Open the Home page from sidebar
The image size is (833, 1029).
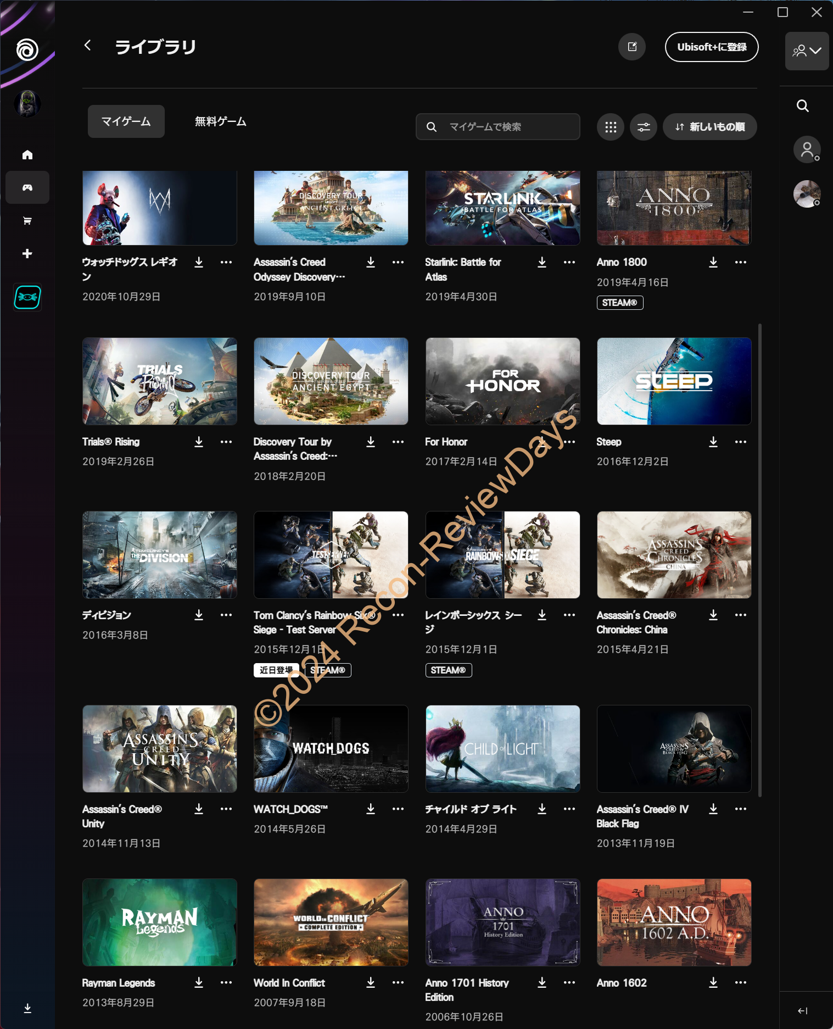coord(27,155)
